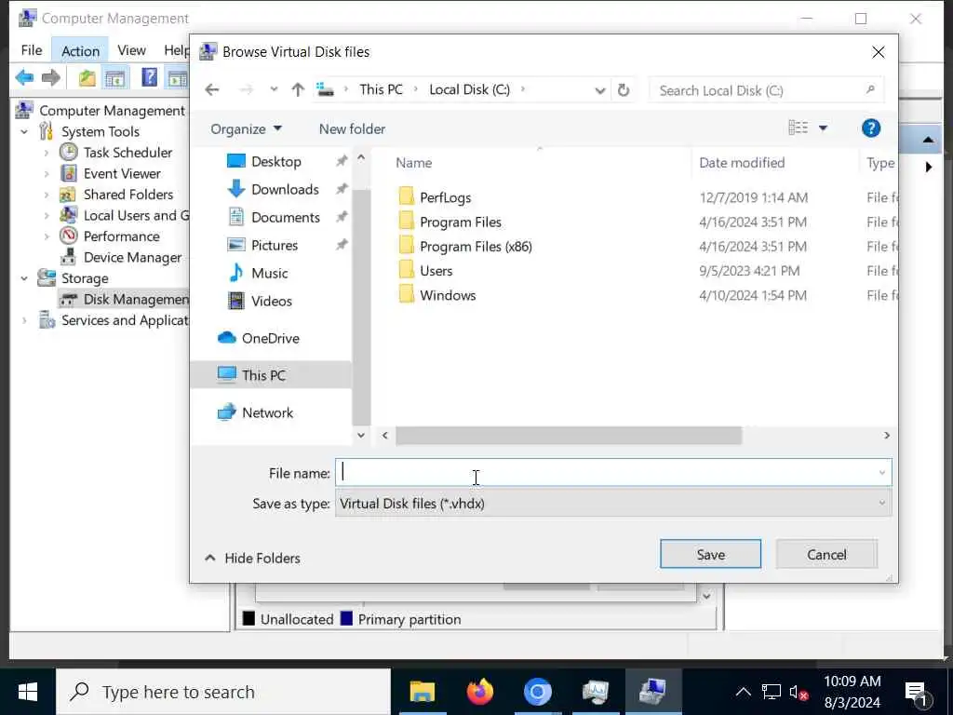Open the dialog help question mark icon
Viewport: 953px width, 715px height.
(870, 128)
